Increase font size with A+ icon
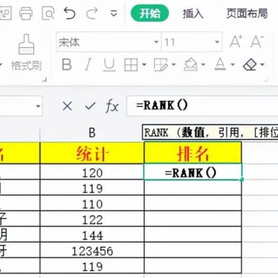Screen dimensions: 278x278 [236, 42]
